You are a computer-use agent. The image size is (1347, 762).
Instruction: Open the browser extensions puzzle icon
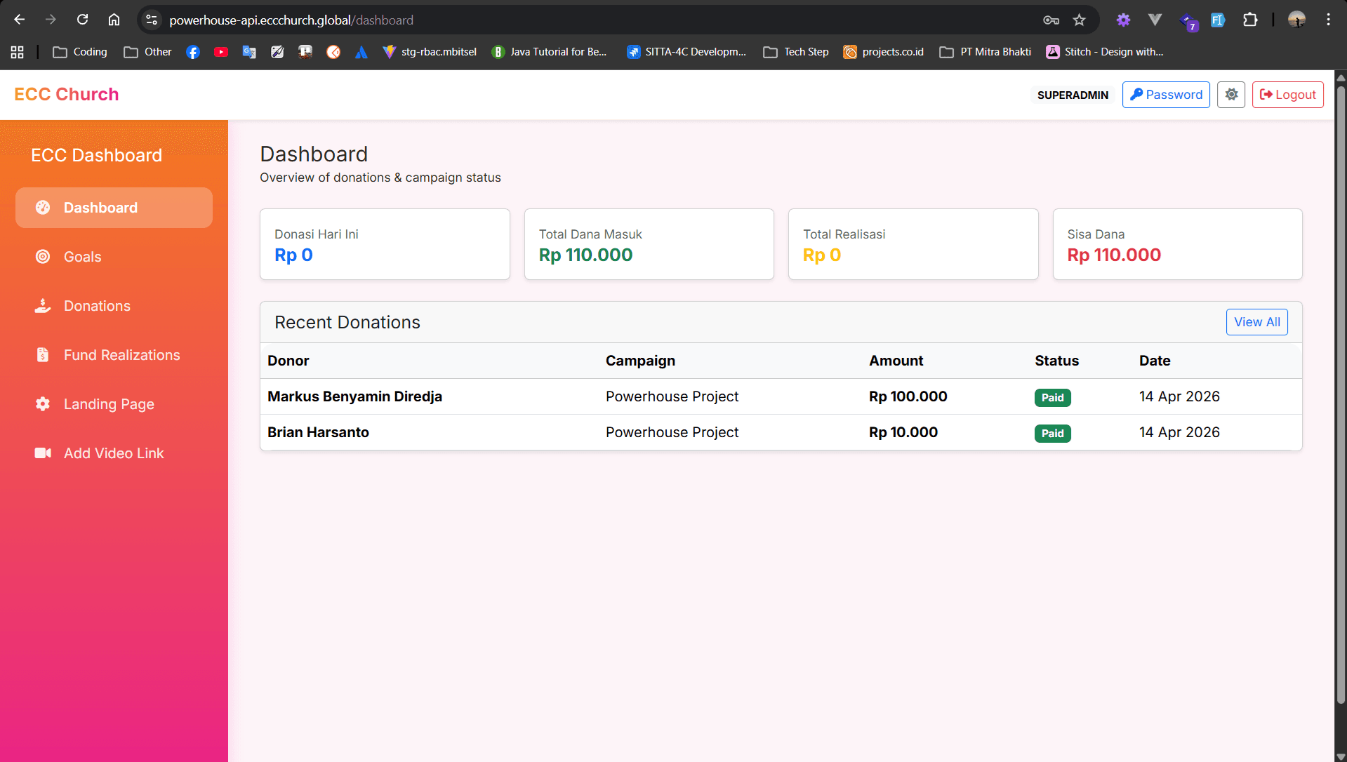(x=1249, y=20)
